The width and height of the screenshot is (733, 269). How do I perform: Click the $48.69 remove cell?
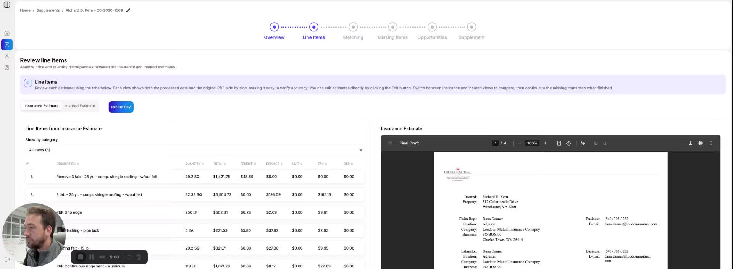[x=247, y=177]
